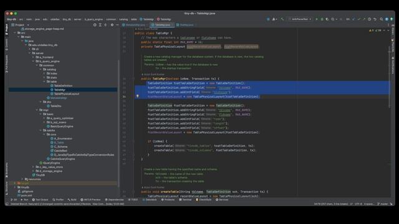Screen dimensions: 399x224
Task: Click the green Run icon in toolbar
Action: pyautogui.click(x=317, y=19)
